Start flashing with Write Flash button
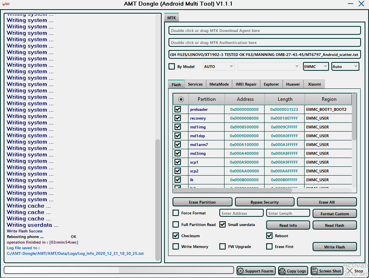 tap(335, 247)
